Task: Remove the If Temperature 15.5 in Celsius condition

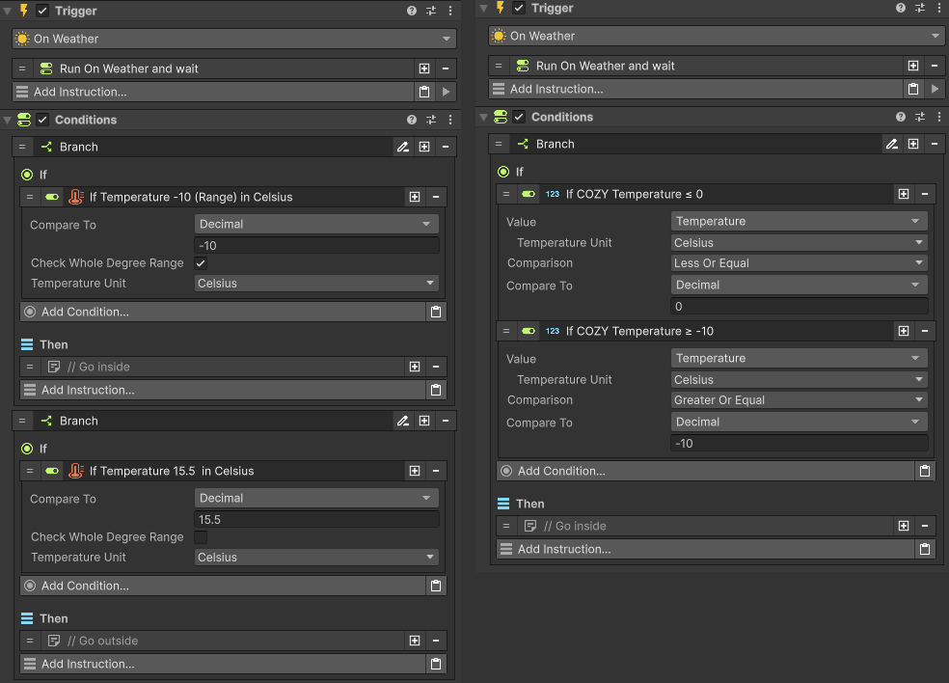Action: (436, 471)
